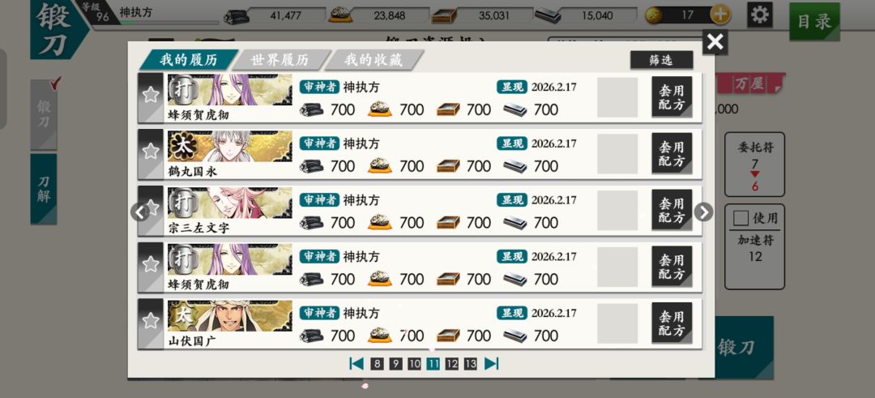Favorite the 鹤丸国永 record with its star

tap(150, 152)
